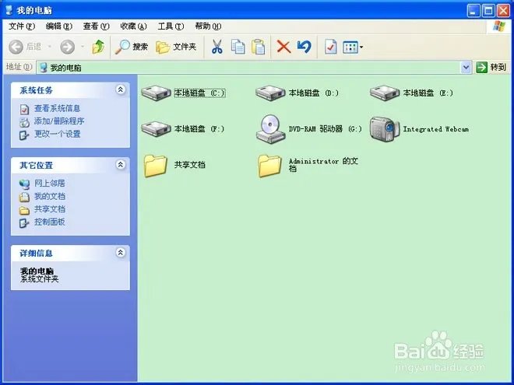
Task: Click the red Delete X icon
Action: point(284,47)
